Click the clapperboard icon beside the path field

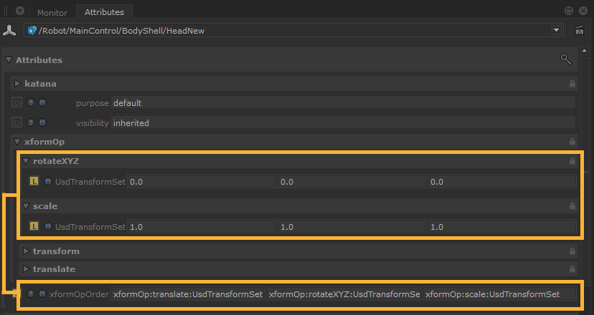pyautogui.click(x=579, y=30)
